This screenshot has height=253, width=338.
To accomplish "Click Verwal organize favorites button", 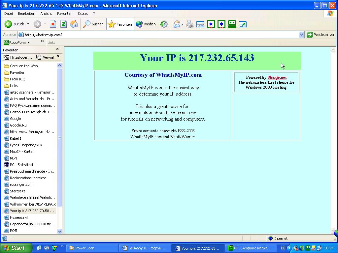I will coord(45,57).
